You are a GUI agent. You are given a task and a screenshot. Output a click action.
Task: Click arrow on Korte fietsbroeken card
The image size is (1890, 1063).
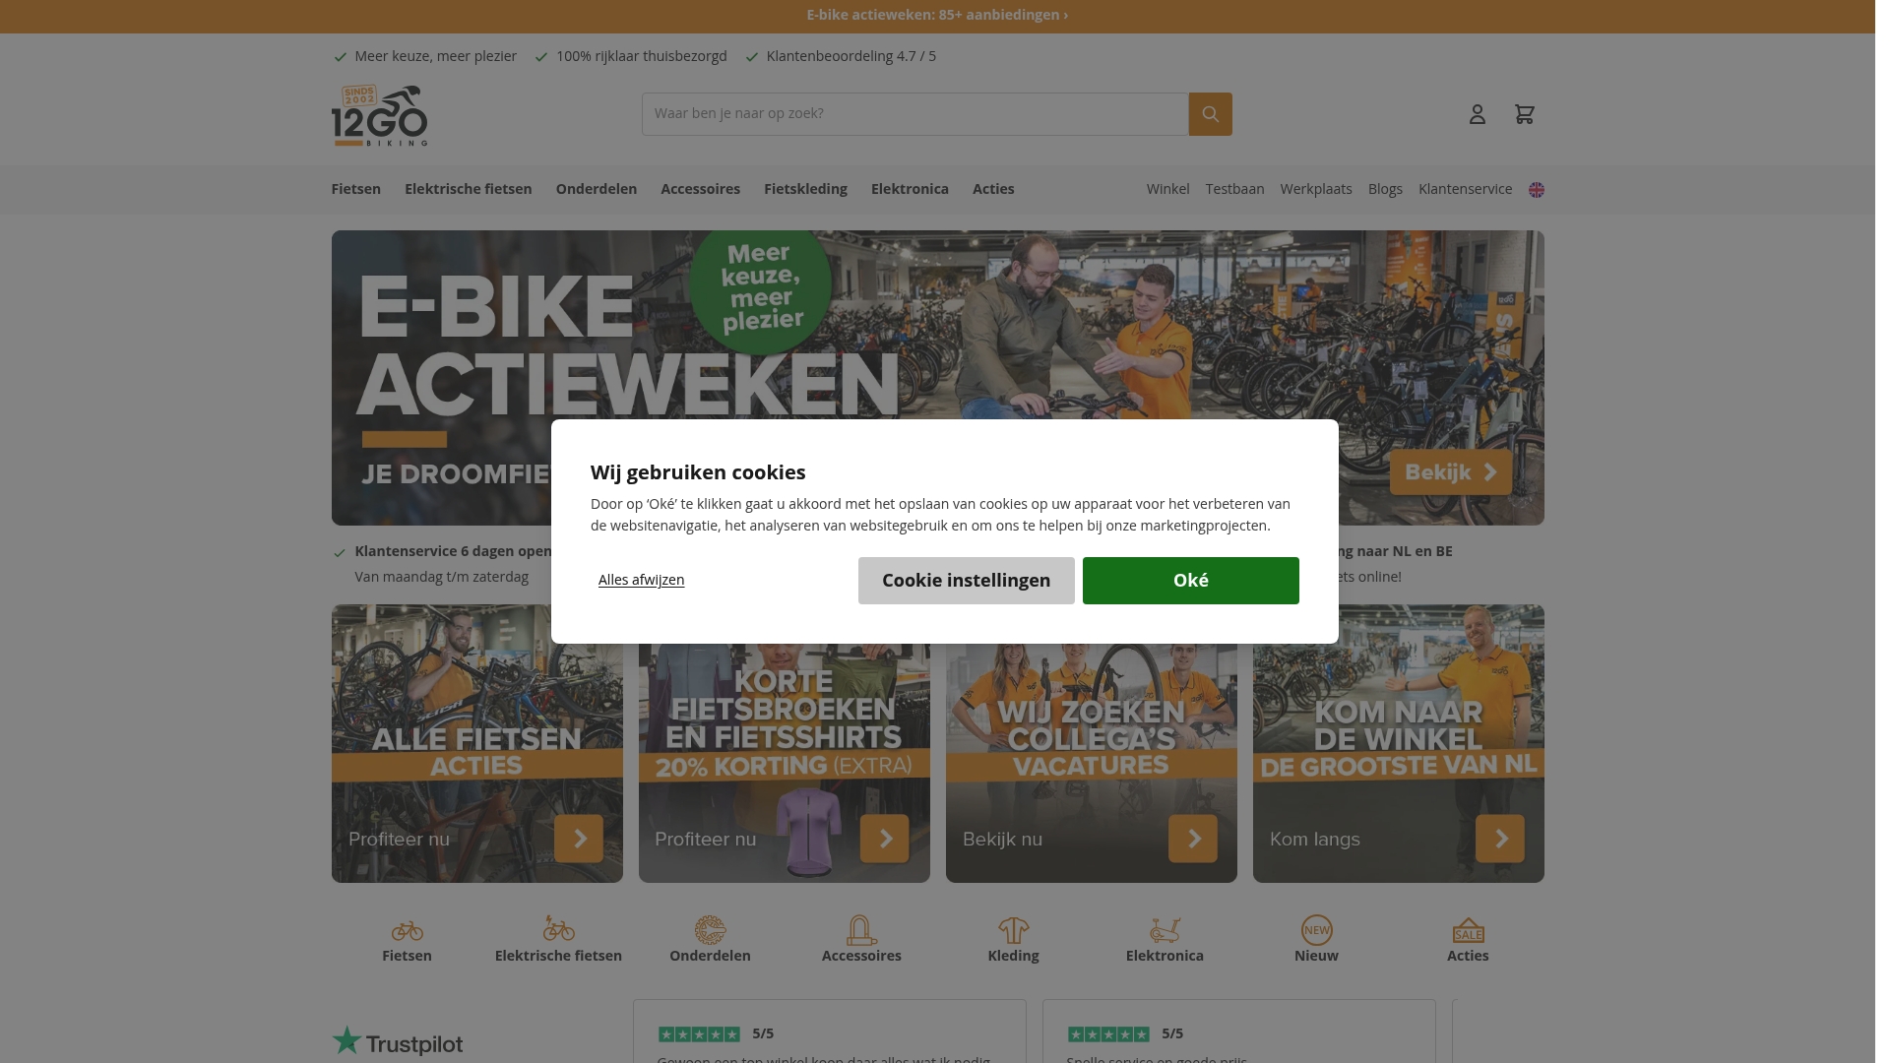885,839
